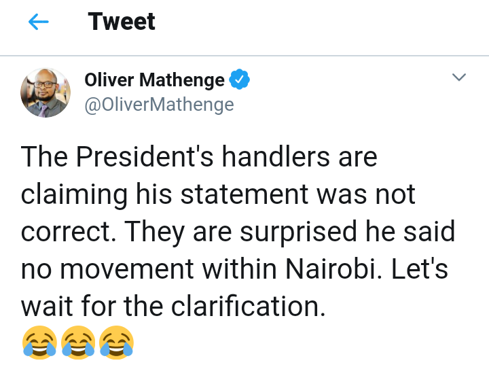
Task: Click the middle laughing-crying emoji
Action: (77, 342)
